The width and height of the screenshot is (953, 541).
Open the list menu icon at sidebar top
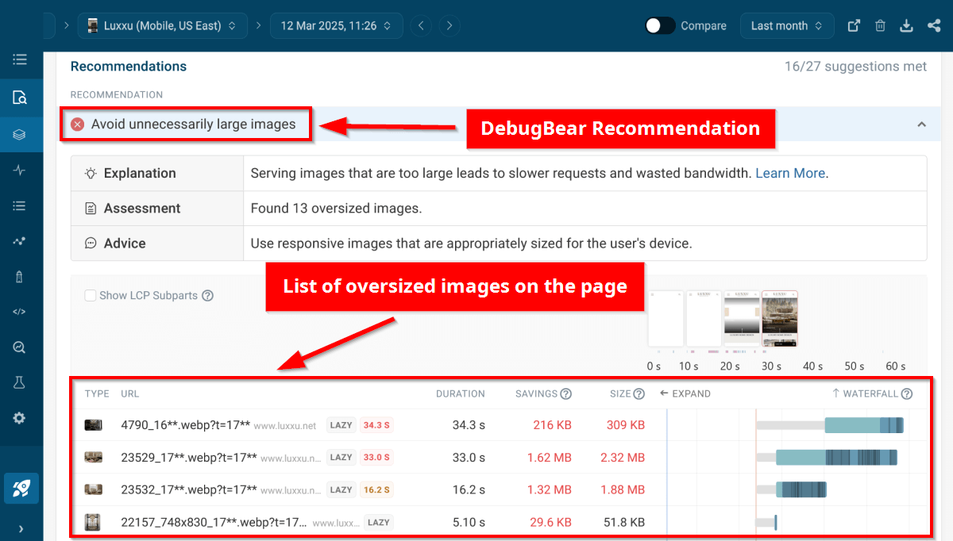coord(20,59)
